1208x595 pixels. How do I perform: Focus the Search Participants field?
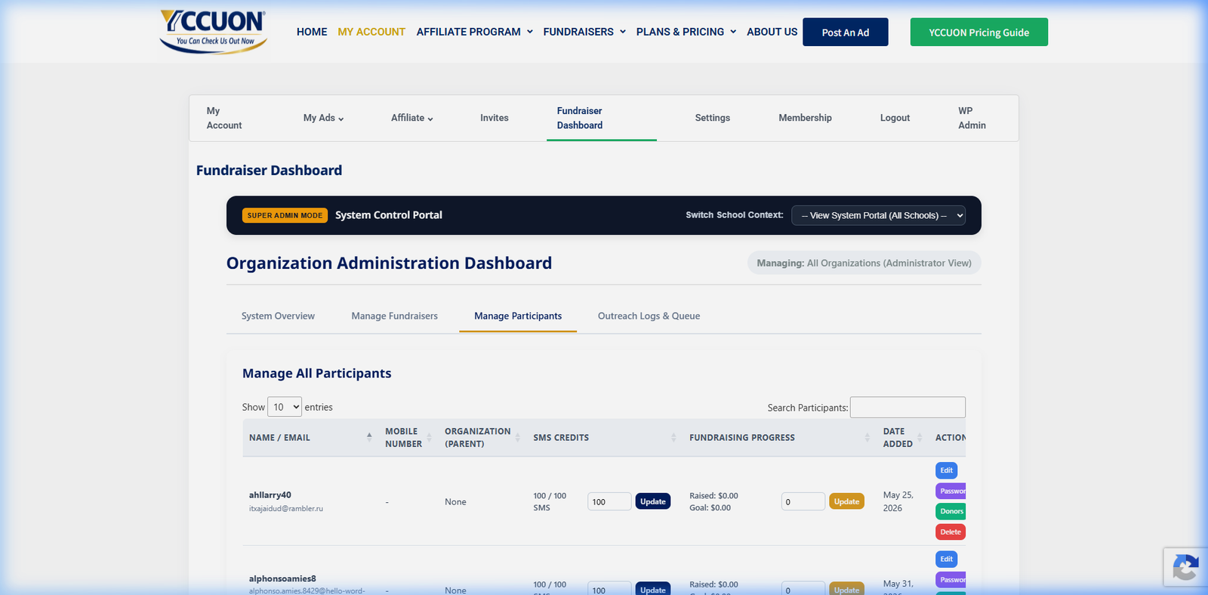click(x=908, y=407)
